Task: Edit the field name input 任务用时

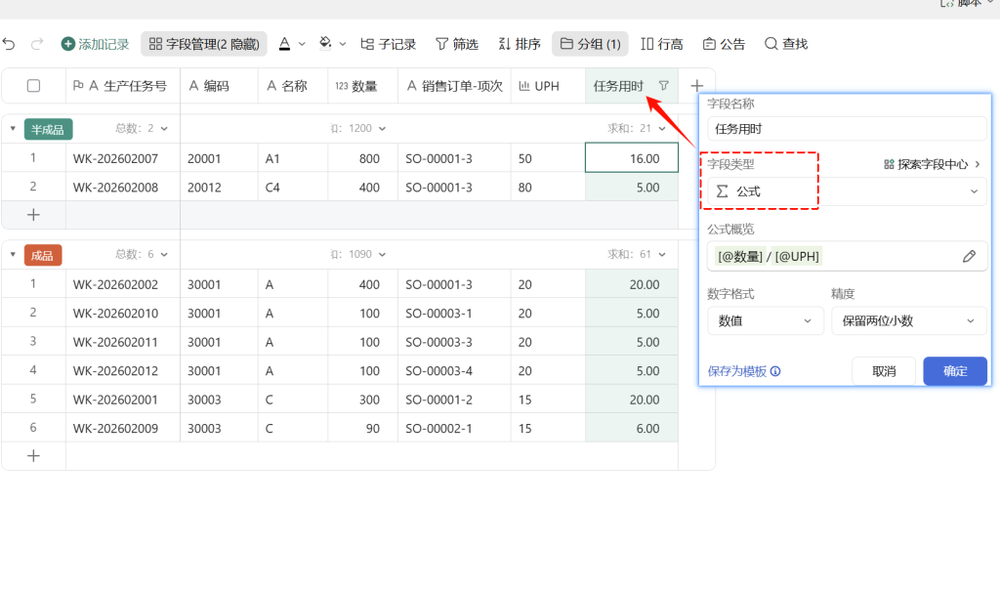Action: point(847,129)
